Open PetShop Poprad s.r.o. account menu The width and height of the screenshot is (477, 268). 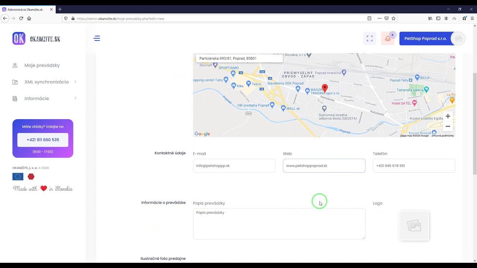426,38
